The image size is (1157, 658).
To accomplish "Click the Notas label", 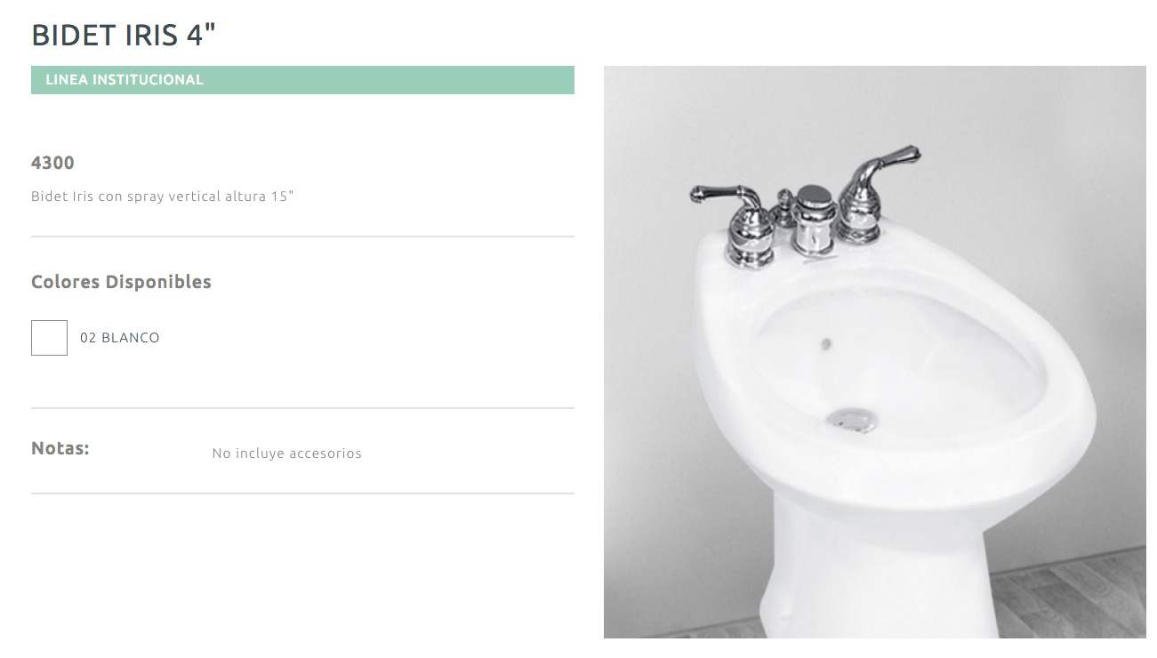I will [60, 448].
